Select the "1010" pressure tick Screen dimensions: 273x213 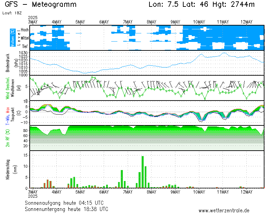pyautogui.click(x=23, y=67)
